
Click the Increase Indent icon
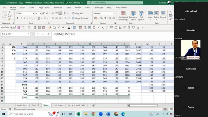coord(69,18)
